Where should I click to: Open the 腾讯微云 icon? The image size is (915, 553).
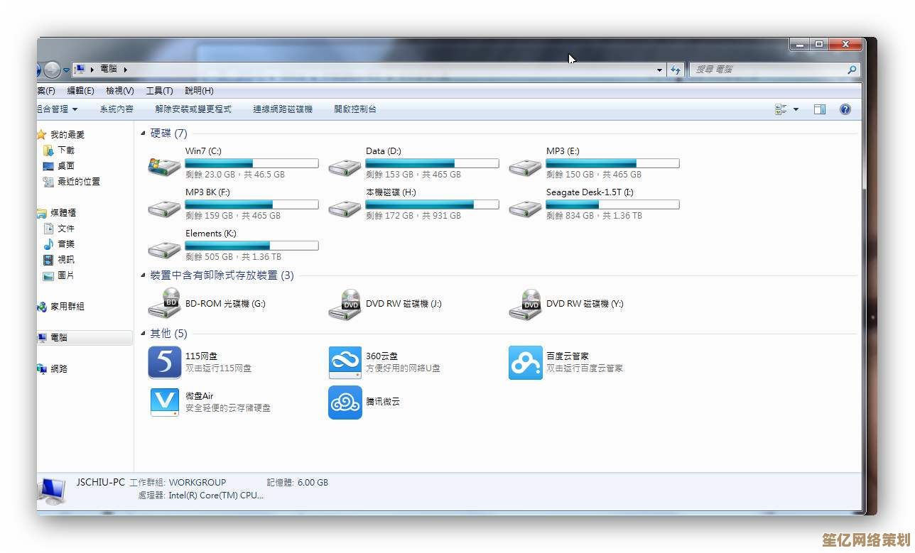345,402
